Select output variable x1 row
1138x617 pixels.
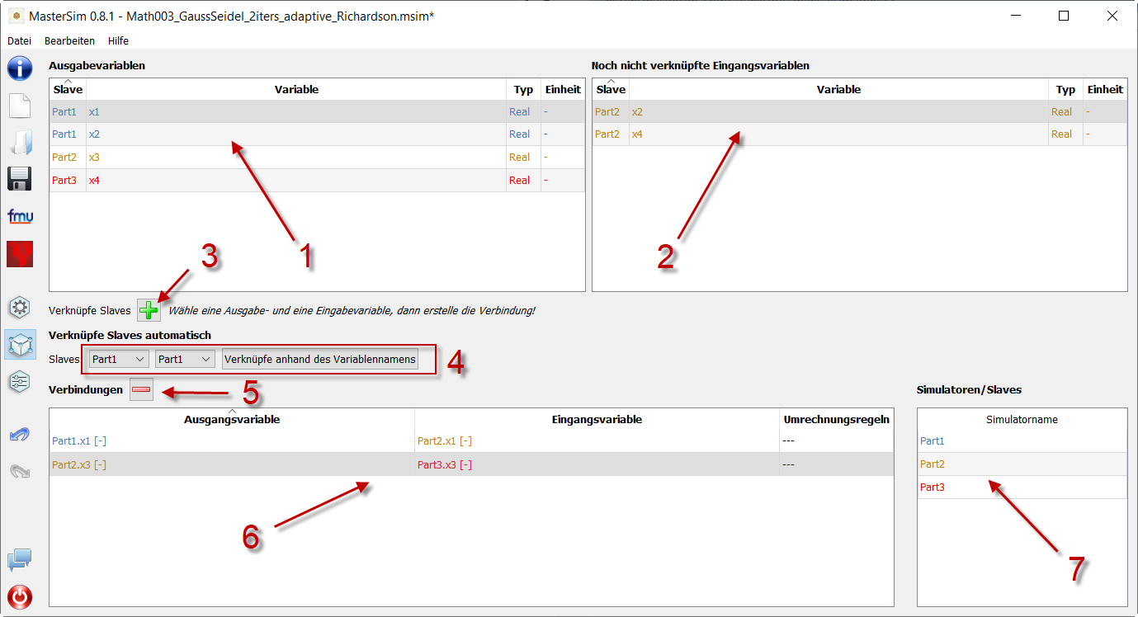[x=317, y=111]
